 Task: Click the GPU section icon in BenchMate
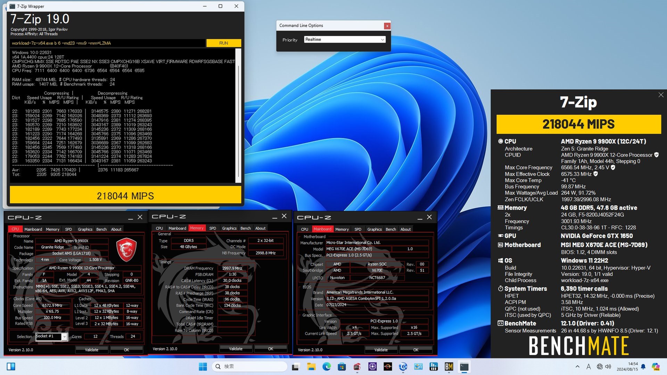click(x=500, y=236)
